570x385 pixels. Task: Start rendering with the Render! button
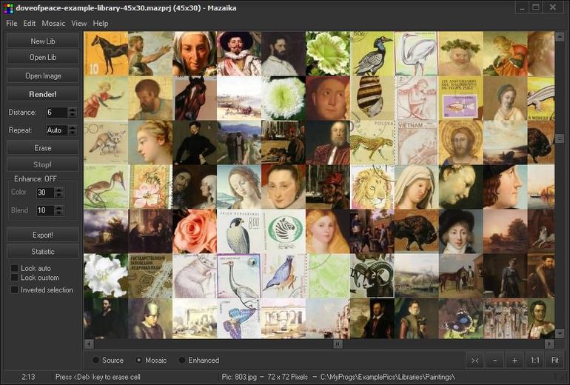tap(43, 94)
